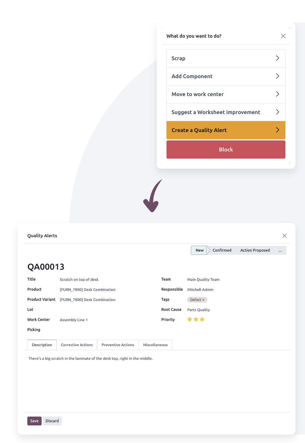Viewport: 305px width, 443px height.
Task: Click the chevron beside Add Component
Action: click(x=277, y=76)
